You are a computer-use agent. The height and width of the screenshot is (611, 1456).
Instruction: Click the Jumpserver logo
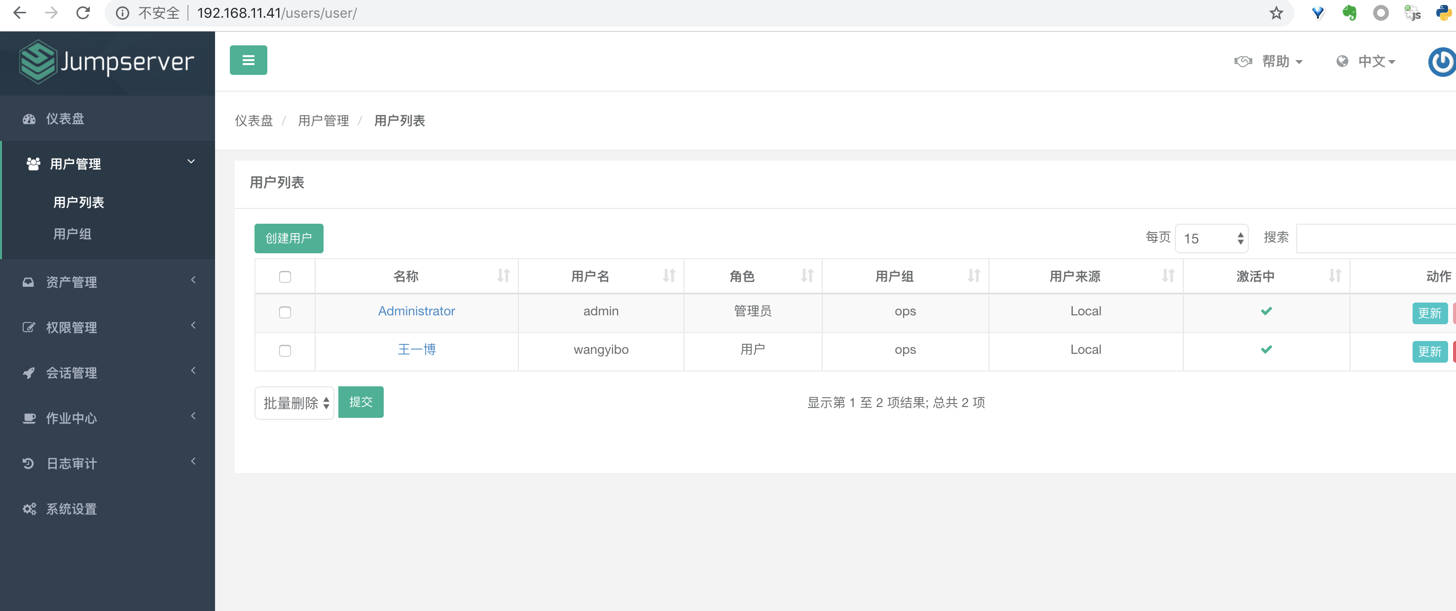pyautogui.click(x=107, y=62)
